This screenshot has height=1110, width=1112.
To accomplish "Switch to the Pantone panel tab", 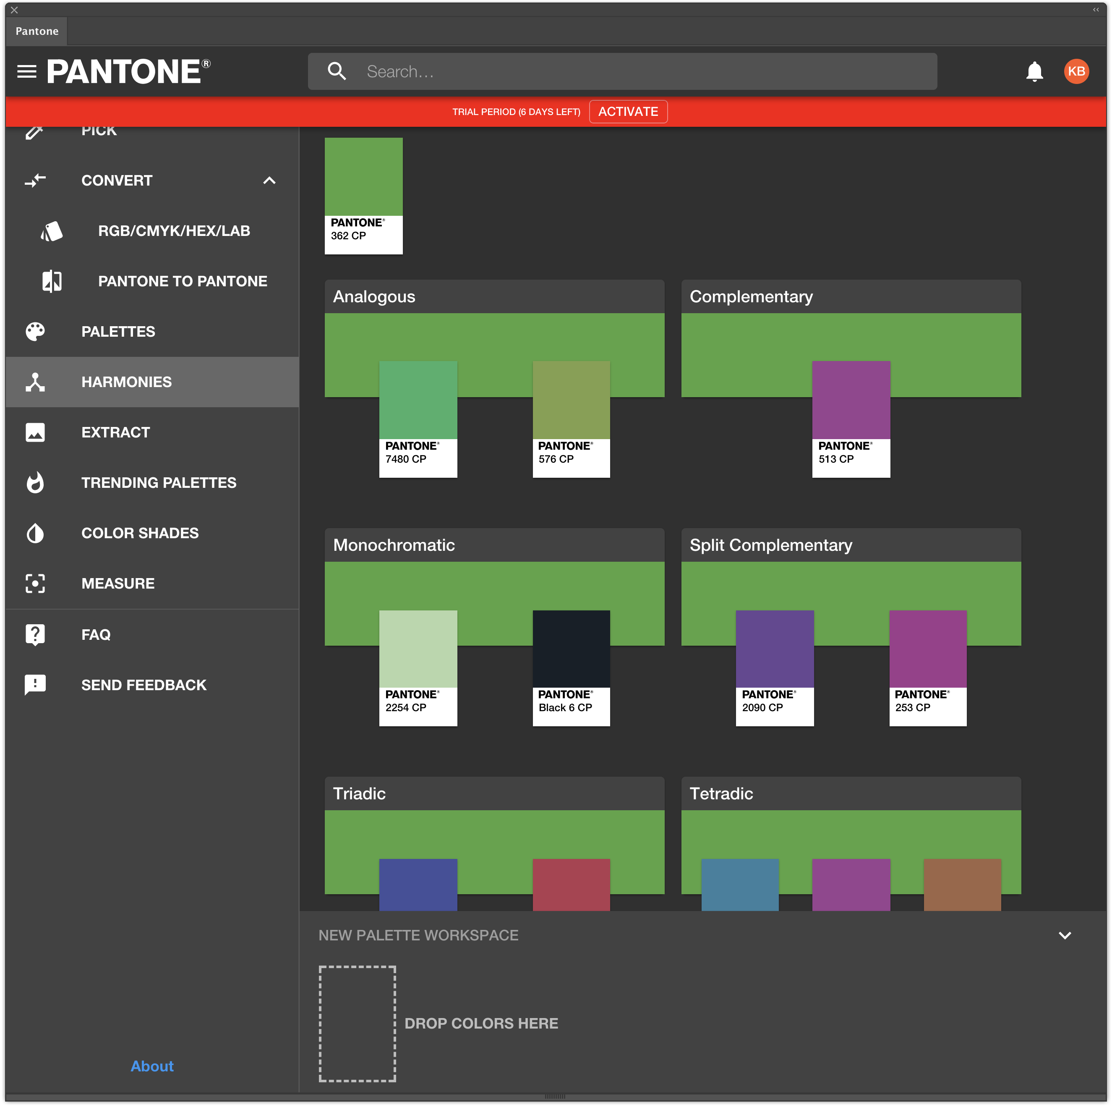I will pyautogui.click(x=37, y=31).
